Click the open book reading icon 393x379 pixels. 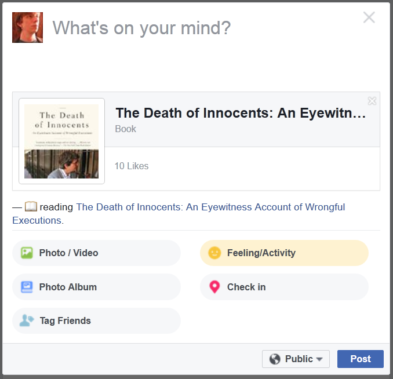click(x=31, y=207)
